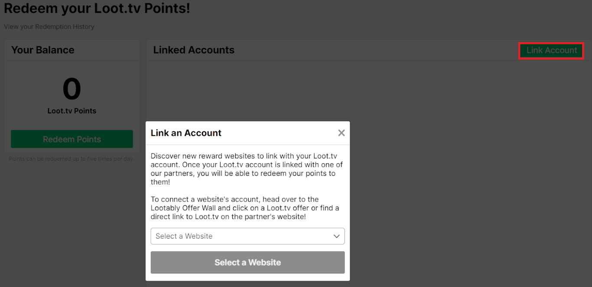Image resolution: width=592 pixels, height=287 pixels.
Task: Click the Discover new reward websites paragraph
Action: pyautogui.click(x=244, y=169)
